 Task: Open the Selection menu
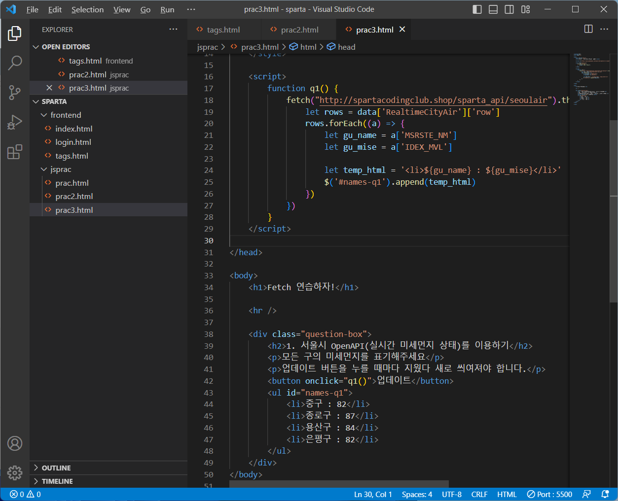pos(87,9)
